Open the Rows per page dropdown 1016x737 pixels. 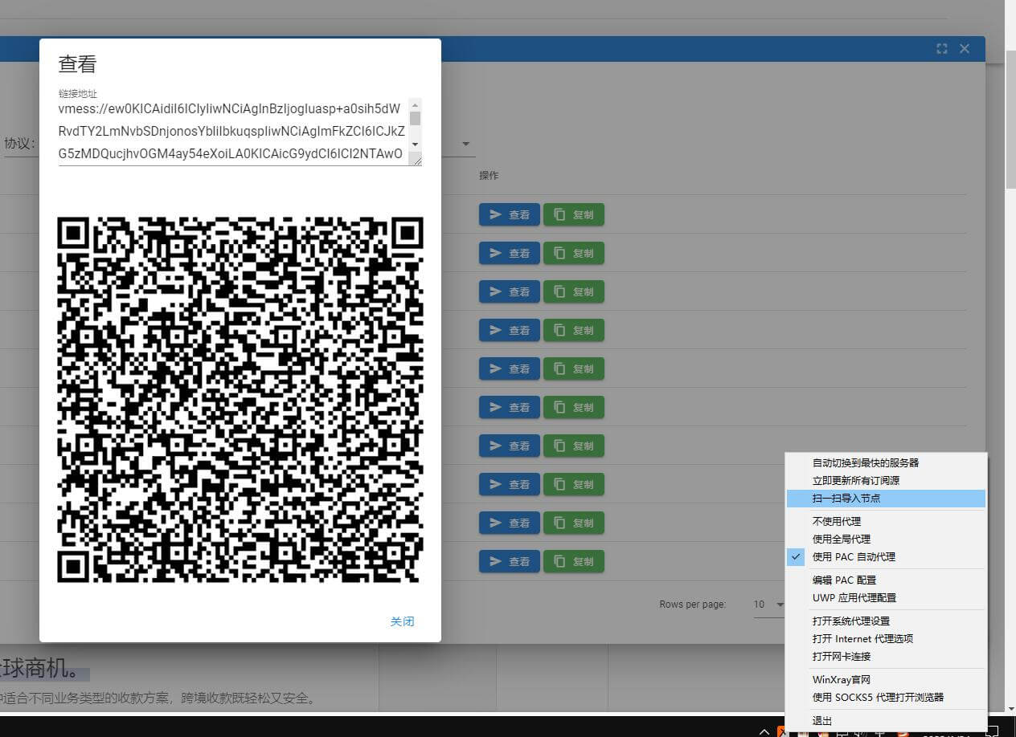tap(768, 605)
